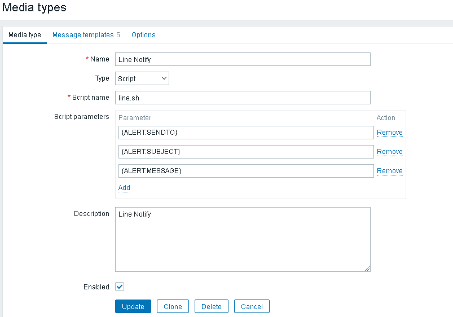This screenshot has width=453, height=317.
Task: Edit the {ALERT.SENDTO} parameter field
Action: tap(246, 133)
